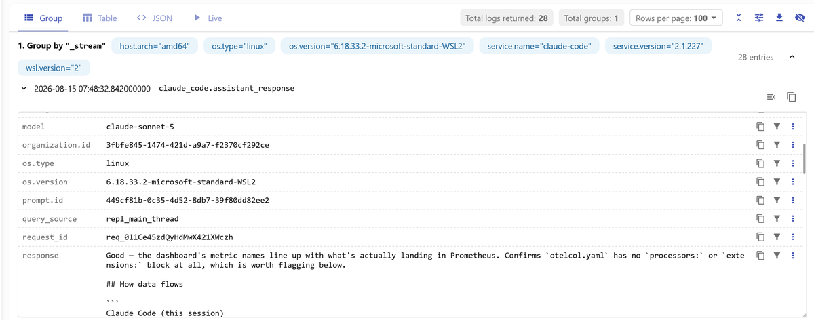This screenshot has height=320, width=814.
Task: Filter by the organization.id value
Action: click(777, 145)
